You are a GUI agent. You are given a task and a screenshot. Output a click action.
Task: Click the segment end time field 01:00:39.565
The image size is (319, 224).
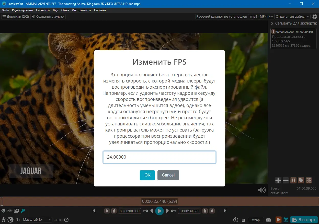pos(189,211)
